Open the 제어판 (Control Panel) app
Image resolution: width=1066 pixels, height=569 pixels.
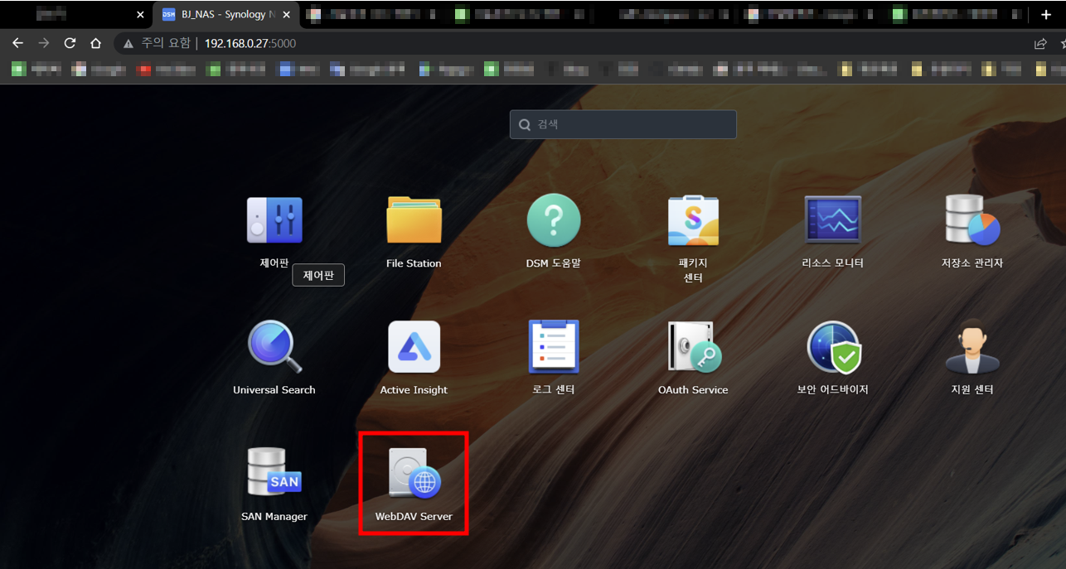(274, 220)
